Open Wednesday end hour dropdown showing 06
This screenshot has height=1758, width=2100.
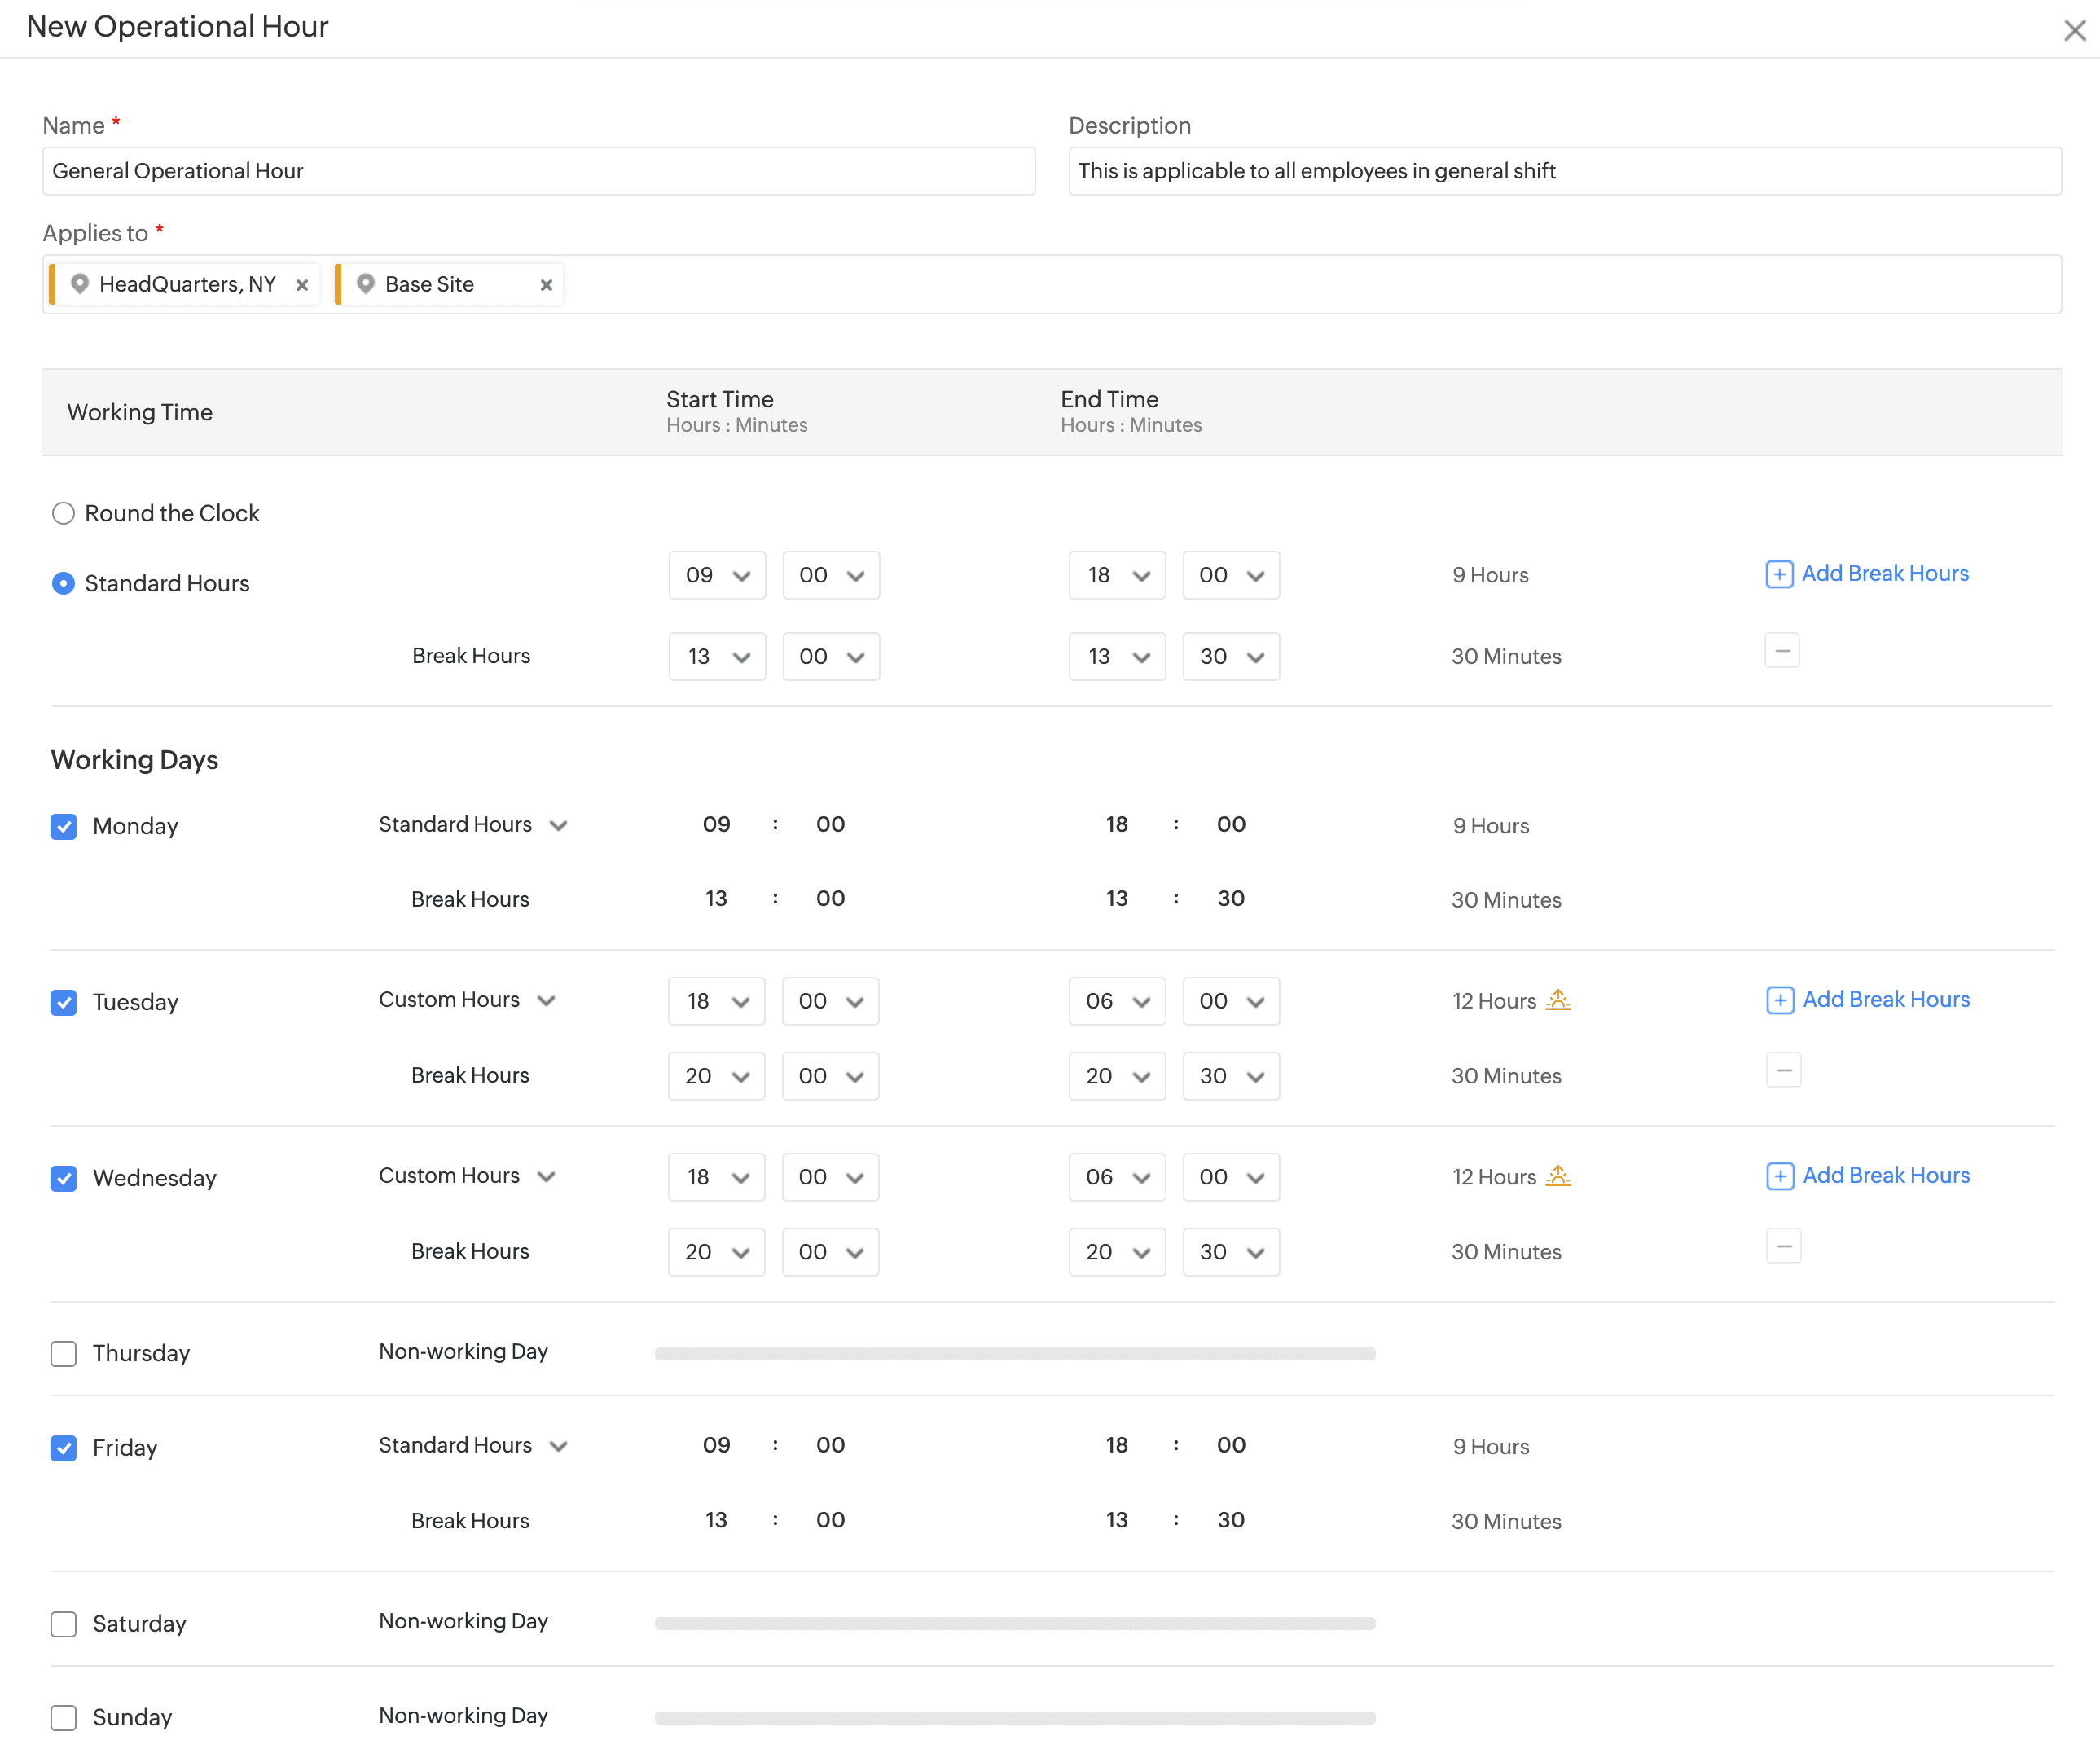[1116, 1177]
